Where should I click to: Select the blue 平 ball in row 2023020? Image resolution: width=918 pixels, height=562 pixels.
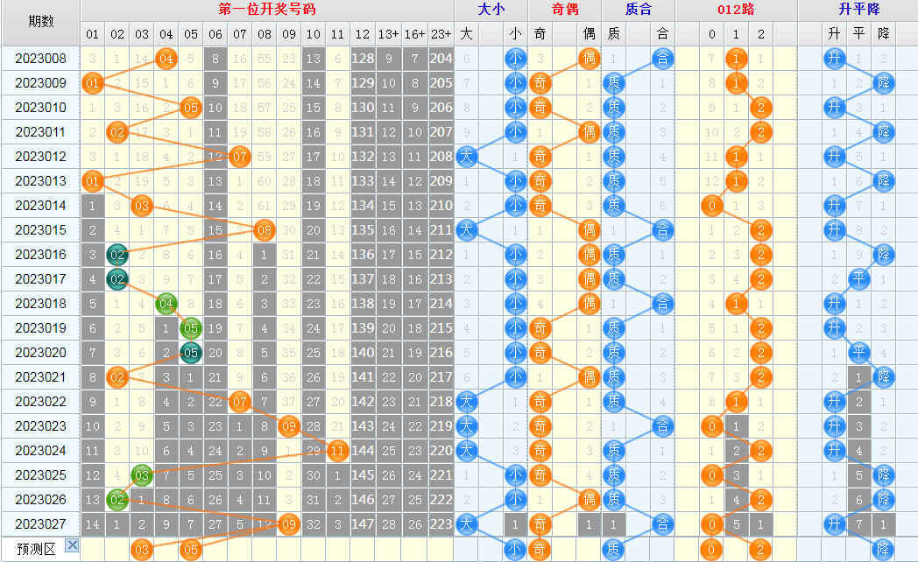point(858,353)
